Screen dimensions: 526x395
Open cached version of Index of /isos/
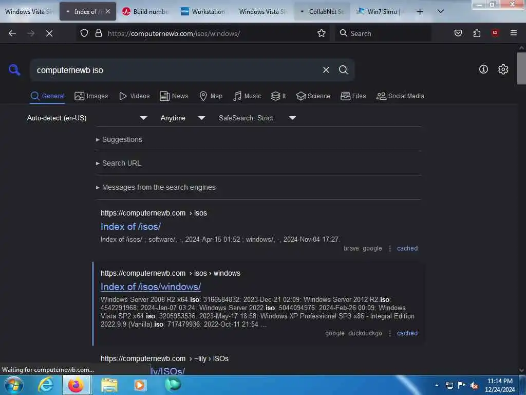(x=407, y=248)
